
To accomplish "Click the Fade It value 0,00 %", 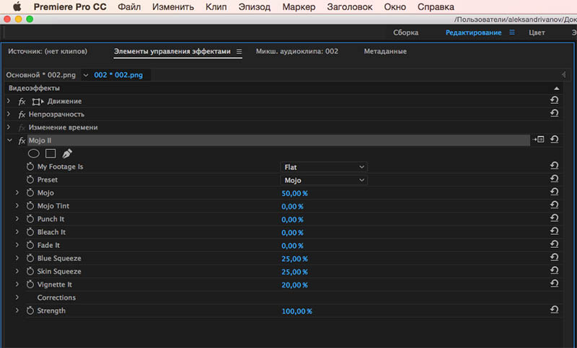I will point(292,246).
